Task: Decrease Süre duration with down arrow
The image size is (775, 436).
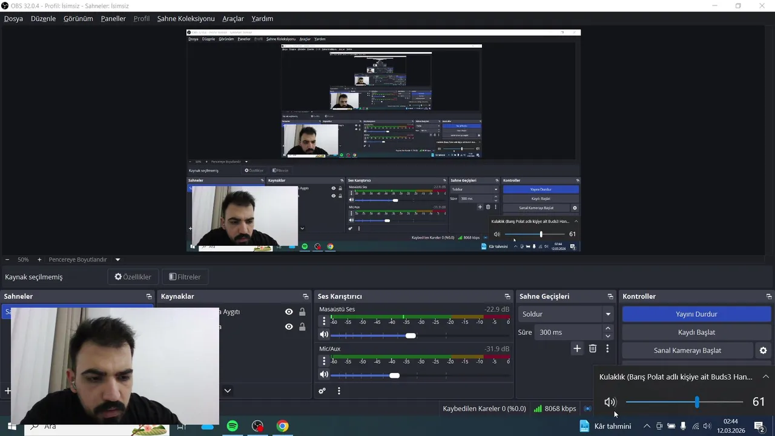Action: pos(608,336)
